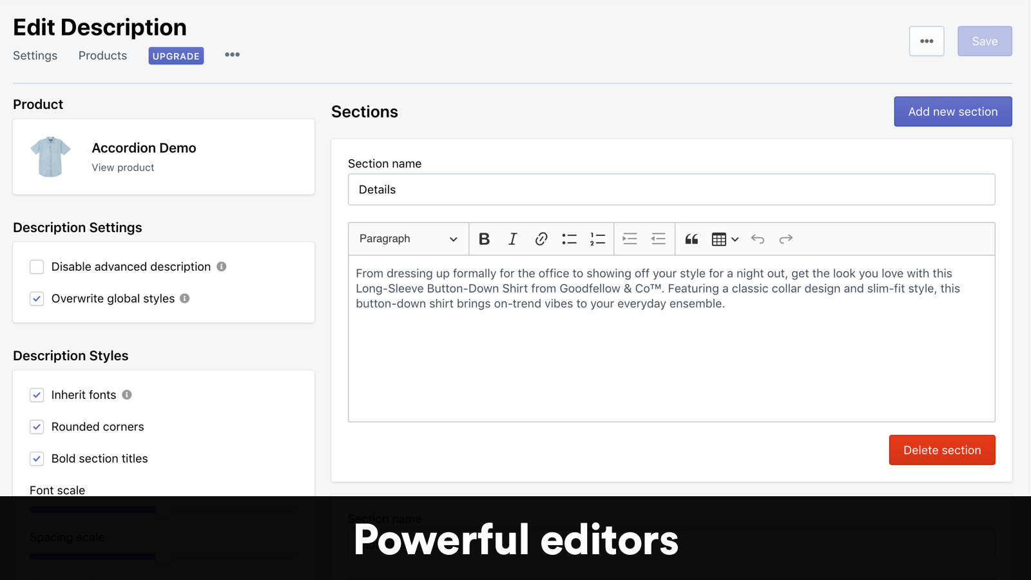The width and height of the screenshot is (1031, 580).
Task: Disable Rounded corners style
Action: click(x=37, y=427)
